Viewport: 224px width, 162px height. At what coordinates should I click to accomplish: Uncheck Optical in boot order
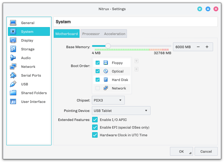(98, 71)
